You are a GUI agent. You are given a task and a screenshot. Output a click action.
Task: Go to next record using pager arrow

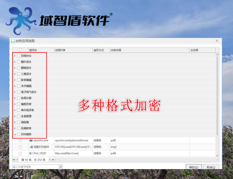50,160
